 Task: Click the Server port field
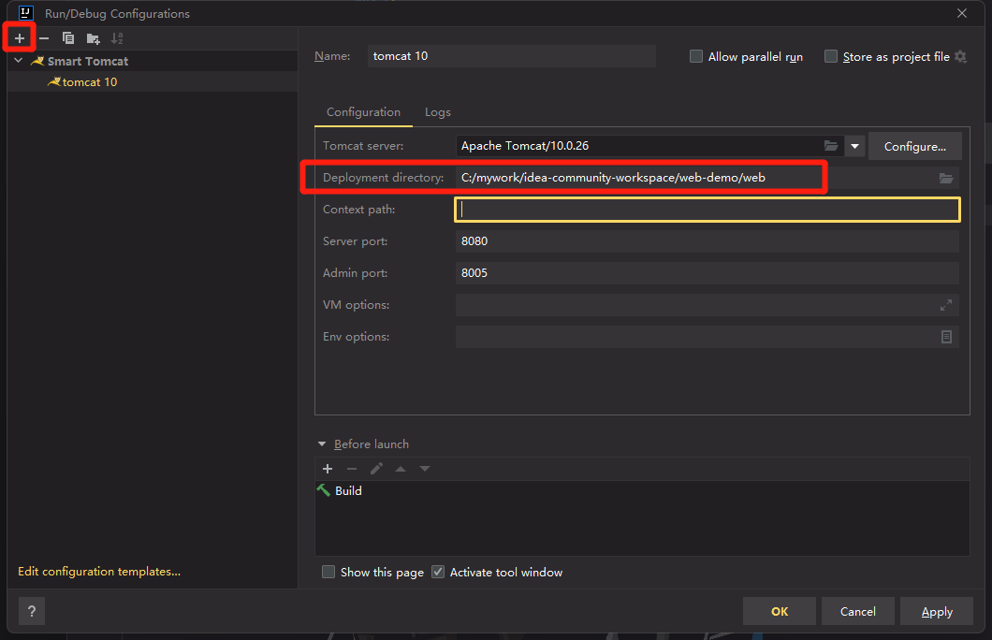[708, 241]
